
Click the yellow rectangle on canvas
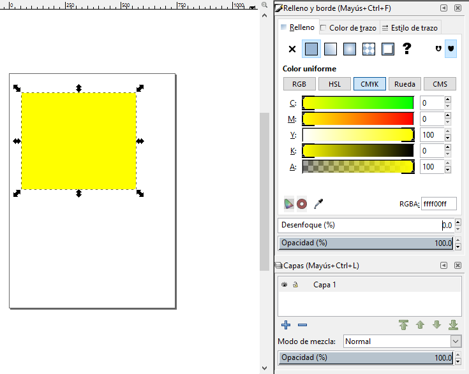coord(79,141)
